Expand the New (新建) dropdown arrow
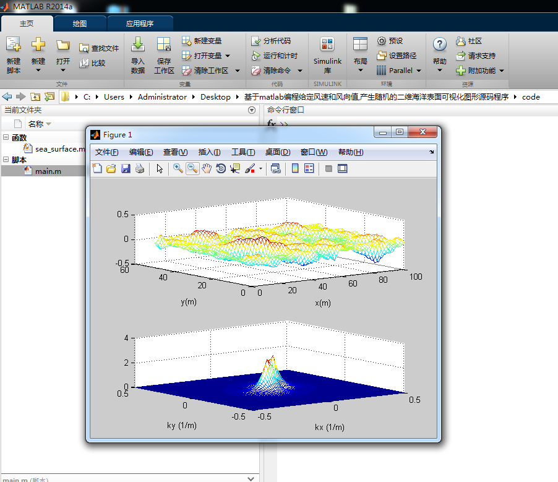This screenshot has height=482, width=558. point(38,71)
